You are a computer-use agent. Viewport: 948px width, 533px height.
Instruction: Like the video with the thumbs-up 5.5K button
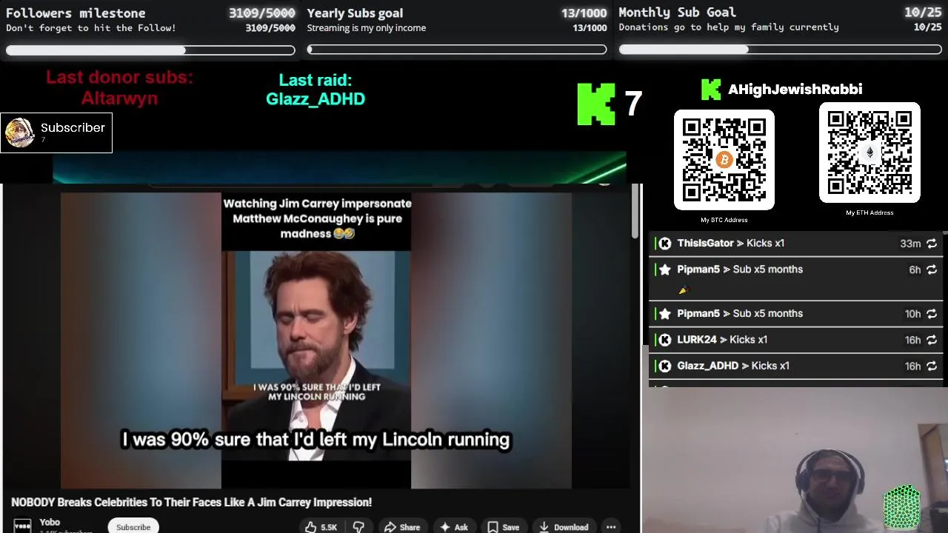tap(320, 527)
